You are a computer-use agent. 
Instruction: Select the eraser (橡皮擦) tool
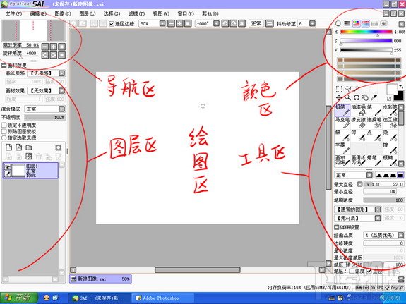[358, 123]
